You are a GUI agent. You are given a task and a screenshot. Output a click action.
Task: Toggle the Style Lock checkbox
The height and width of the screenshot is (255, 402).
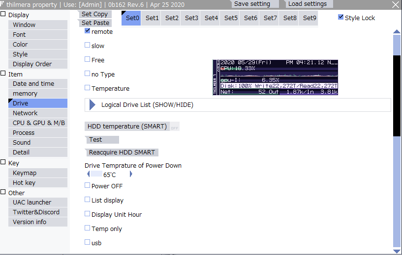tap(340, 17)
